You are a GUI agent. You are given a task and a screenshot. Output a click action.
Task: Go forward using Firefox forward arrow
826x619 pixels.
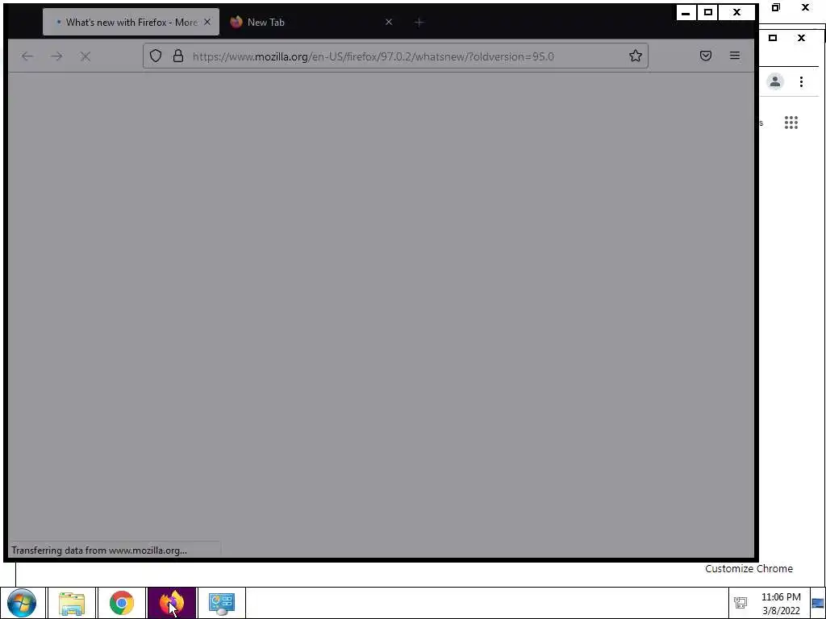(x=56, y=56)
